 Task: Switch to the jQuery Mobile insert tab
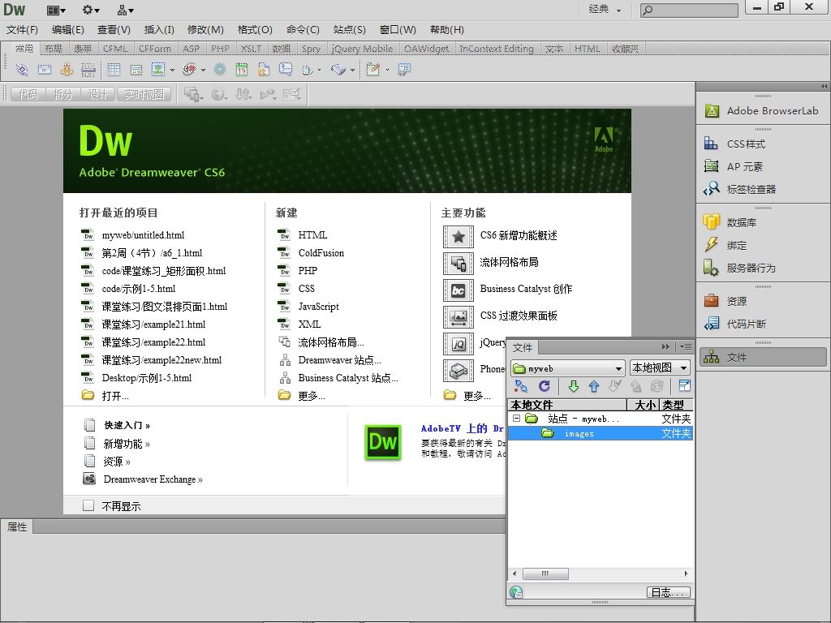[363, 49]
